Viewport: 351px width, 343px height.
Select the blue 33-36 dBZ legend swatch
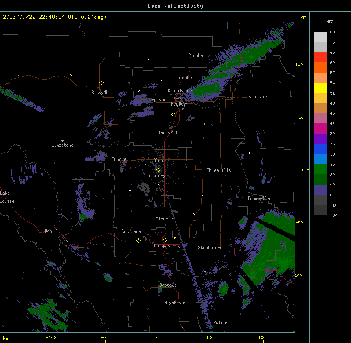pos(320,149)
